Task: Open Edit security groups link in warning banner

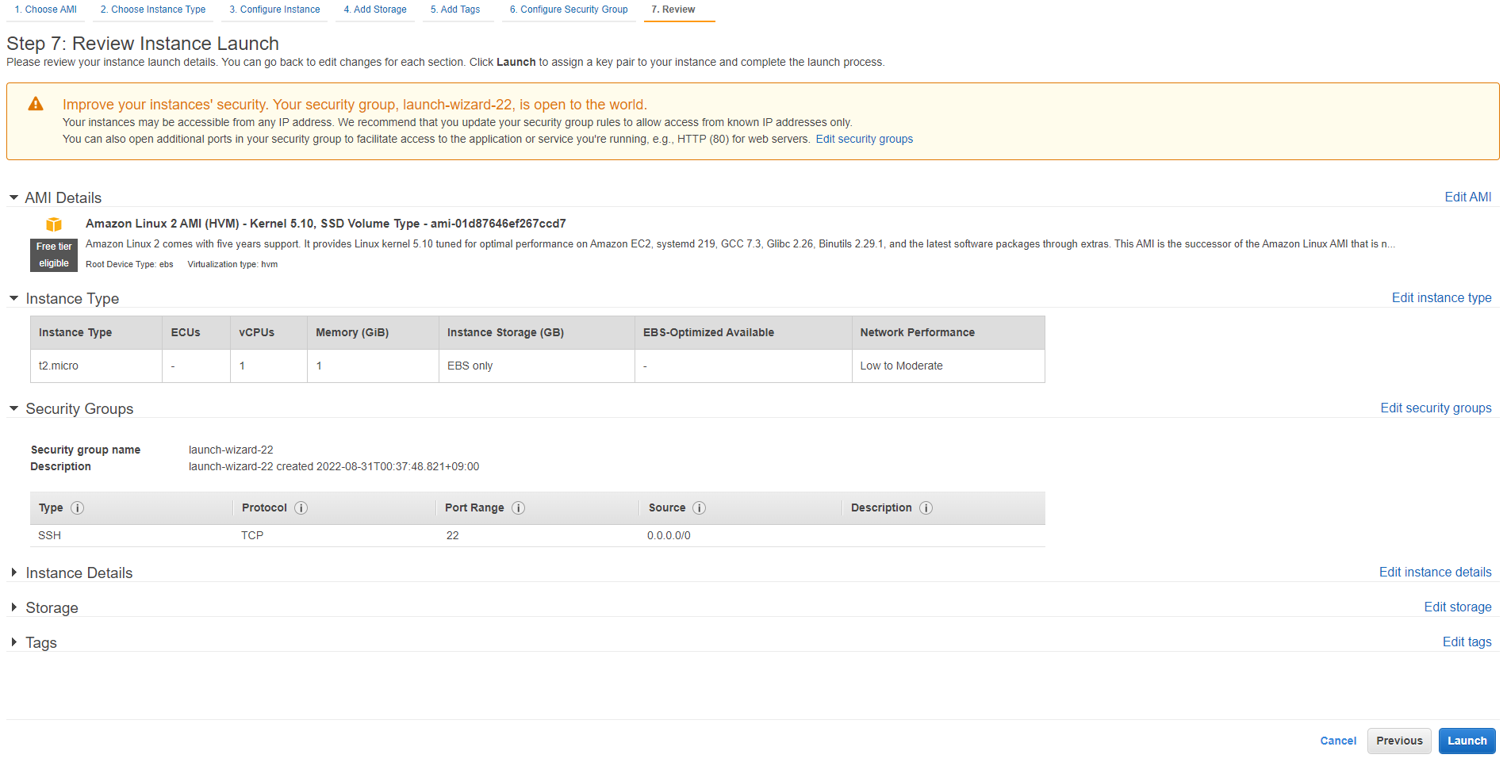Action: [x=865, y=139]
